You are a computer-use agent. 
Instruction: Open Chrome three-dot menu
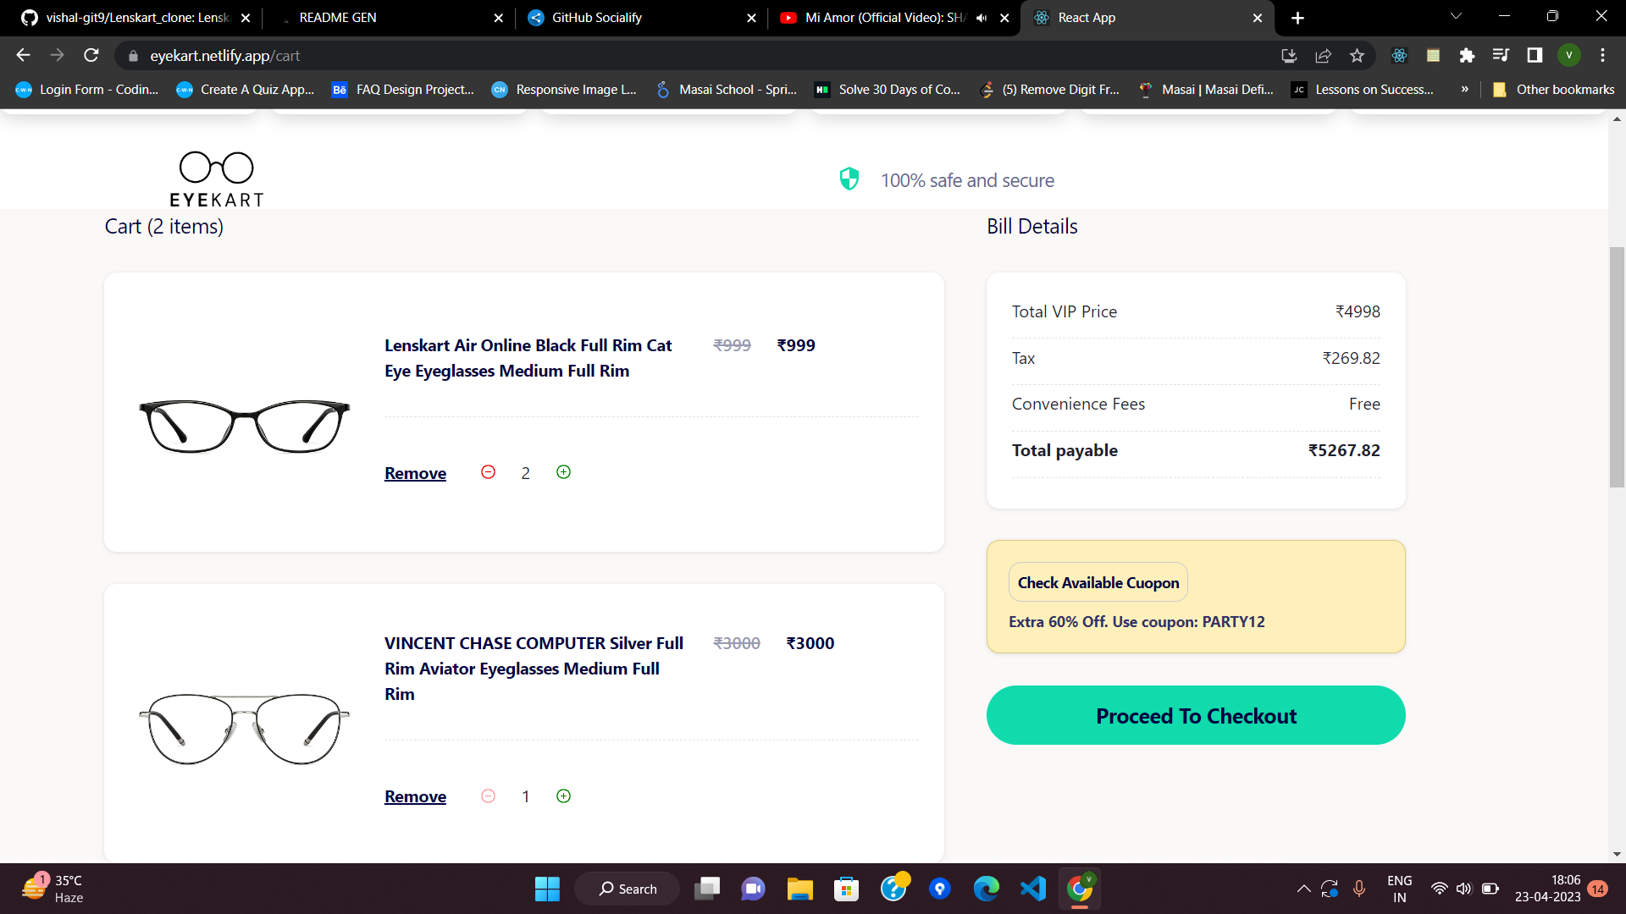coord(1602,56)
